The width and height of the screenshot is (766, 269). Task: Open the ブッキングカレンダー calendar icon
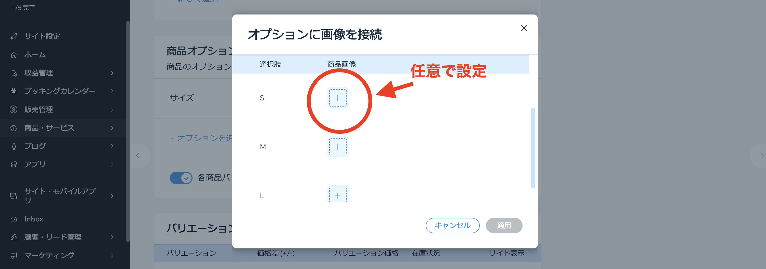(x=13, y=91)
